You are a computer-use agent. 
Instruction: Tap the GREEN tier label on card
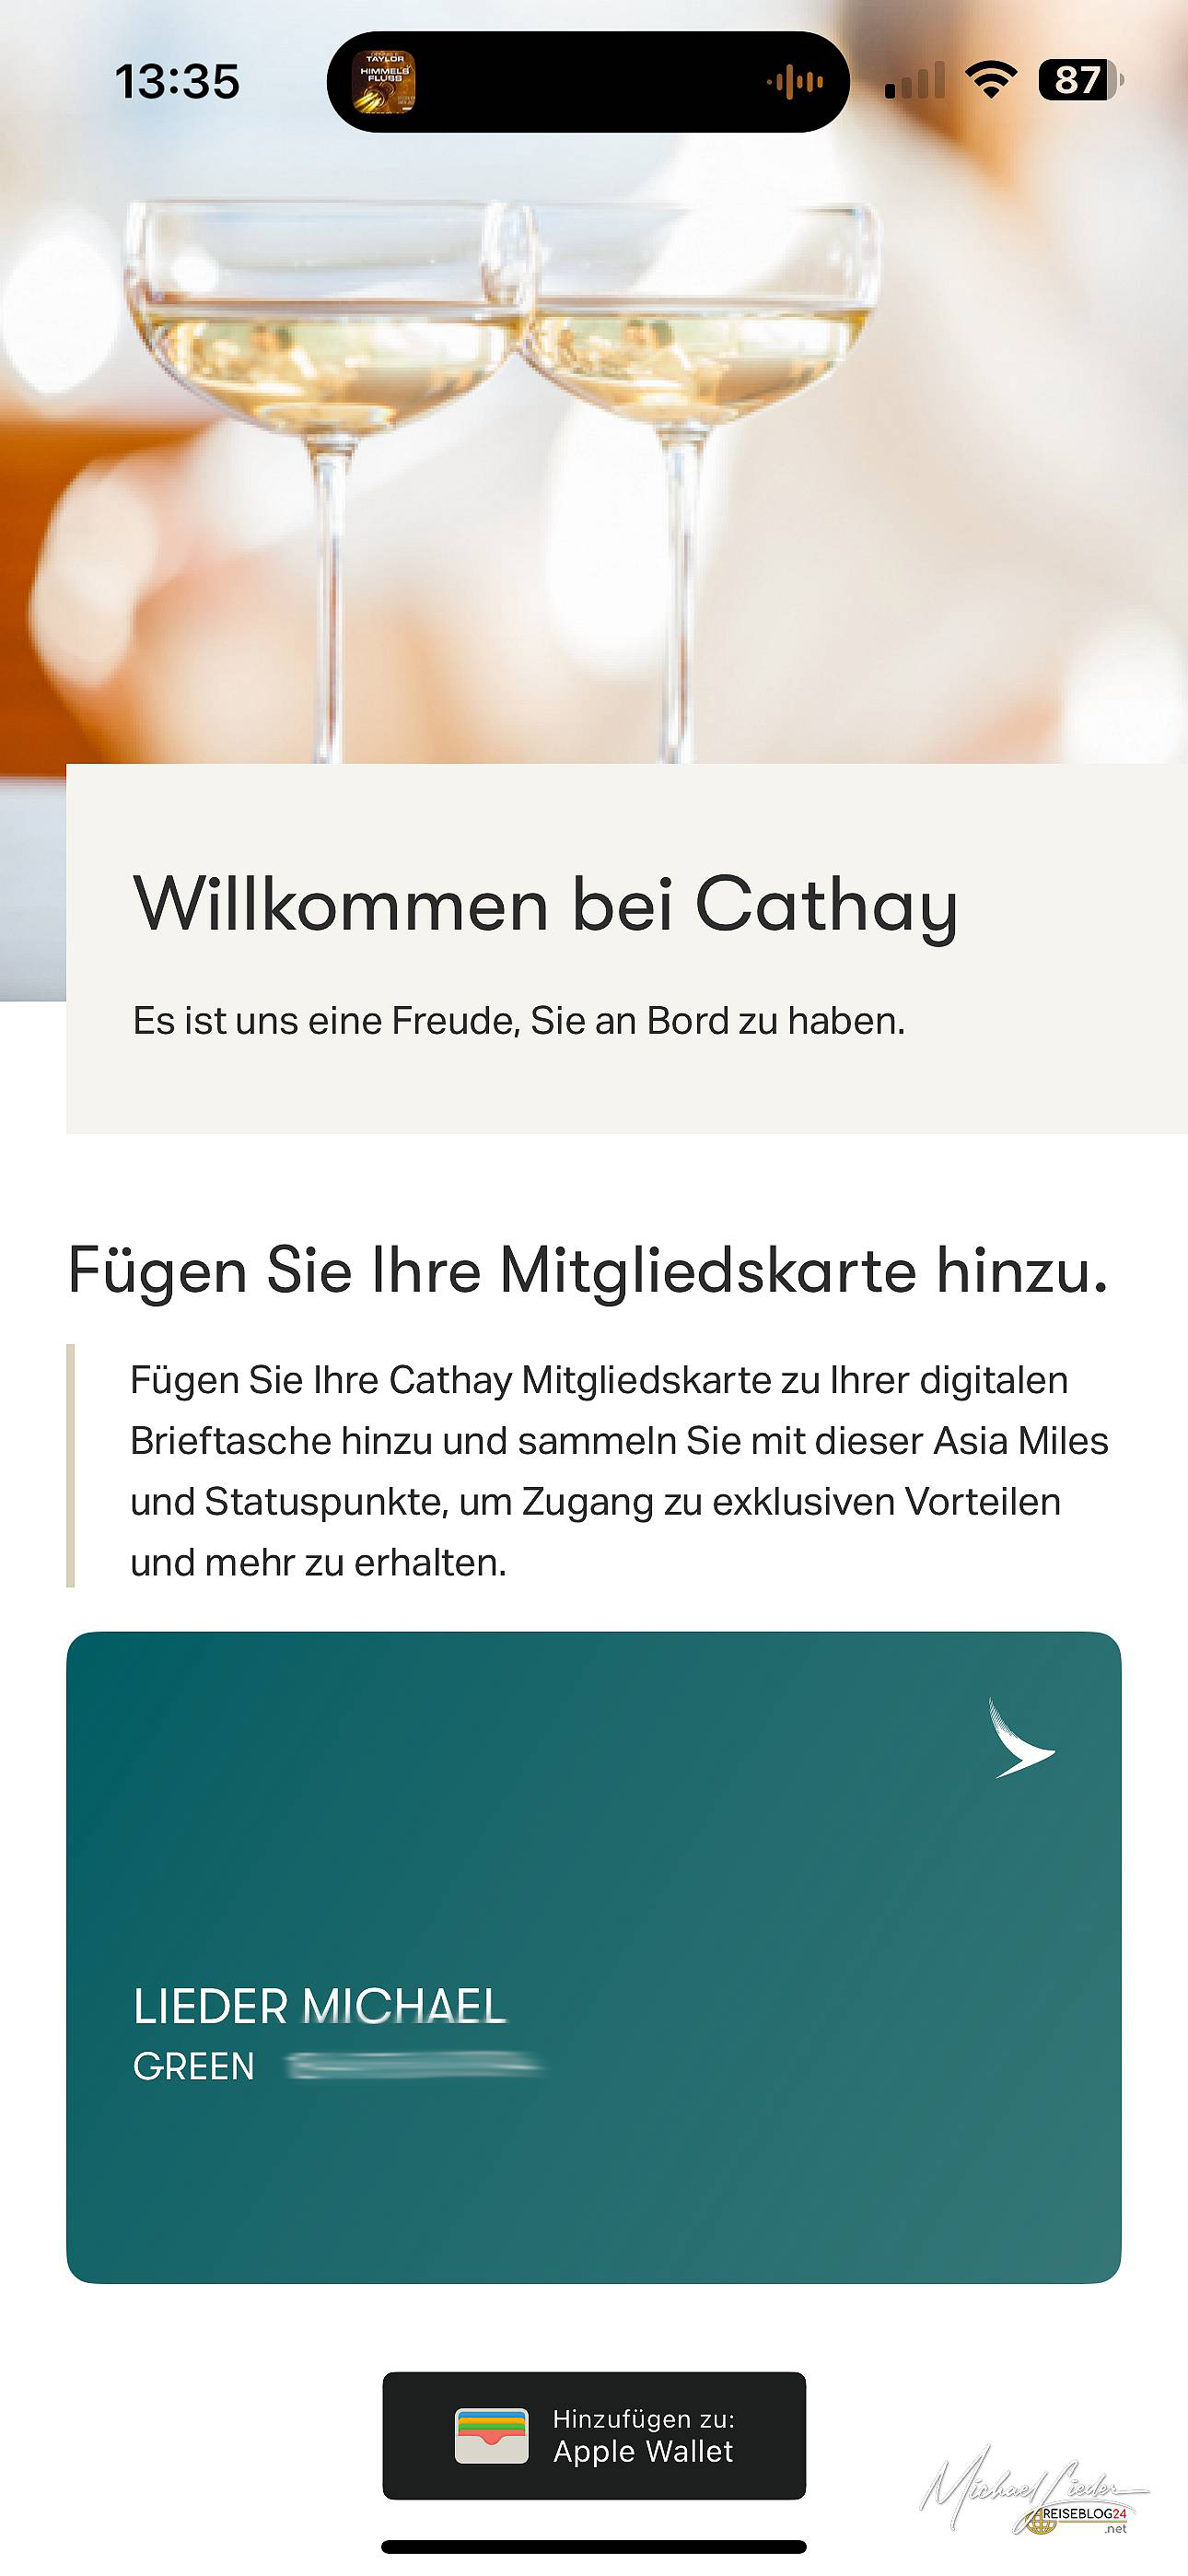194,2066
